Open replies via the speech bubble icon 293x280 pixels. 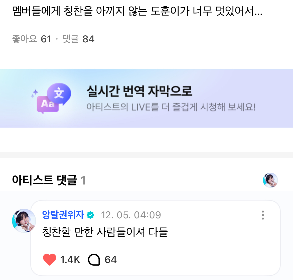pyautogui.click(x=94, y=260)
